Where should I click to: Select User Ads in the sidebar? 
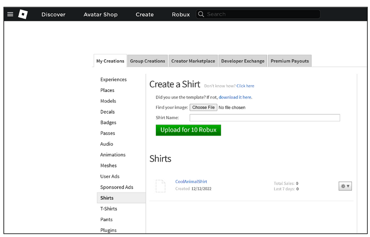pyautogui.click(x=110, y=176)
